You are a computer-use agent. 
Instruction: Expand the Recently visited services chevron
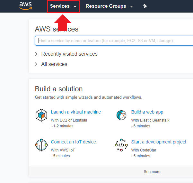36,54
